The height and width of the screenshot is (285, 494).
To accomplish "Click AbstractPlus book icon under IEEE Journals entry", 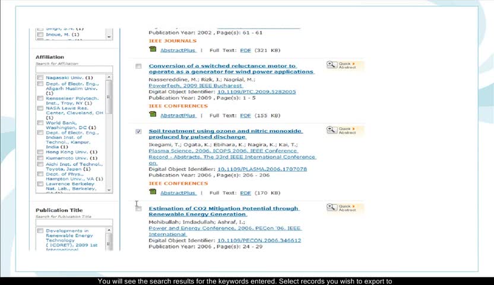I will click(153, 49).
